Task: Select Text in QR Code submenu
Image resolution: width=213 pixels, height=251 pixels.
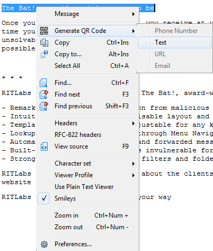Action: pos(174,42)
